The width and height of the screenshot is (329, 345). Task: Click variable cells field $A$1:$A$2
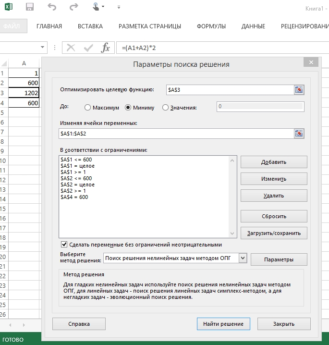[176, 134]
